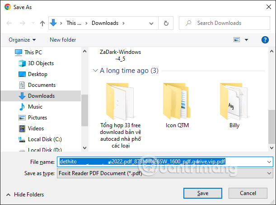Viewport: 276px width, 205px height.
Task: Select 'This ...' breadcrumb in address bar
Action: (x=74, y=23)
